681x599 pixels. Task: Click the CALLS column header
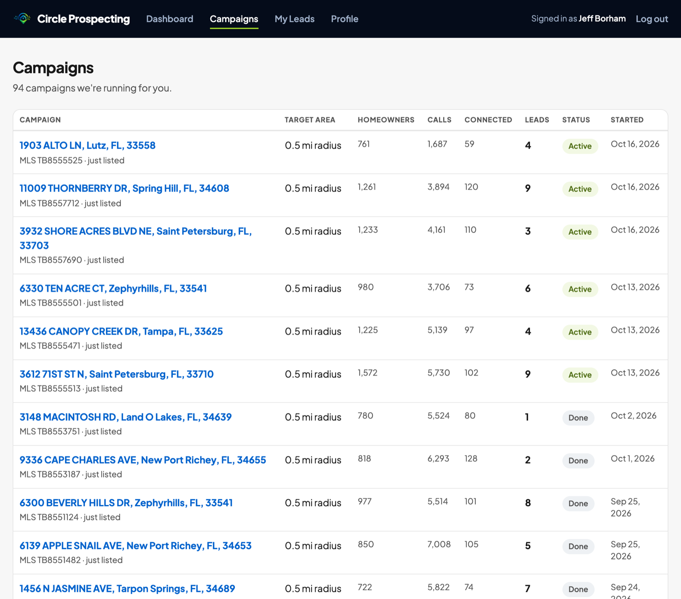point(439,120)
